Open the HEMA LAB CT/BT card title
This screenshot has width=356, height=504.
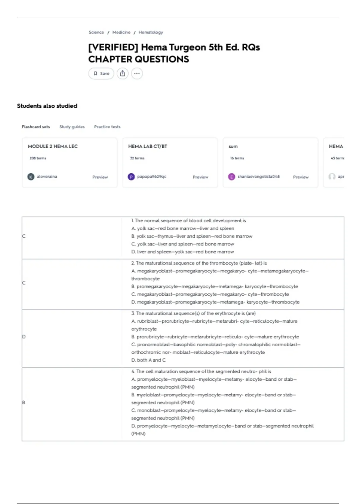[148, 146]
